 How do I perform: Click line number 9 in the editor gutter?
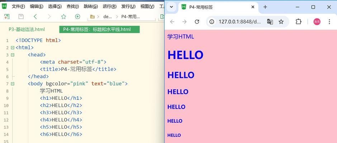point(8,98)
